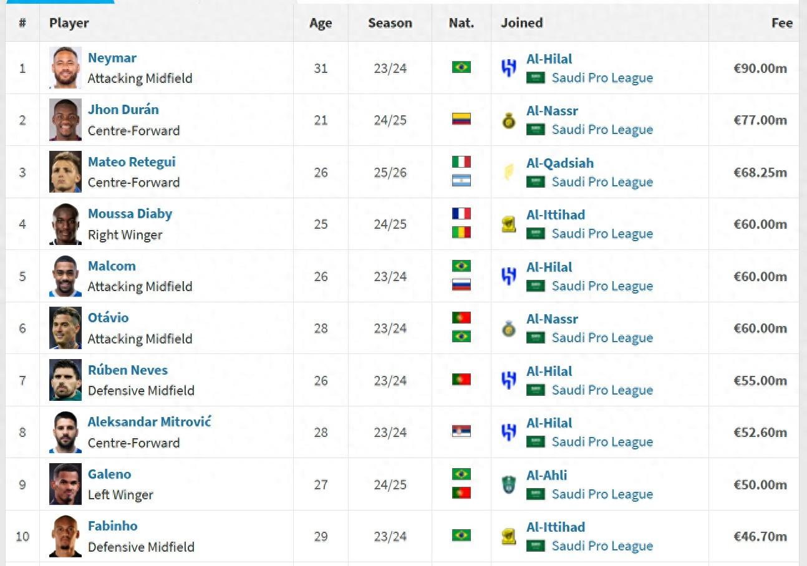The image size is (807, 566).
Task: Click the Saudi flag in Fabinho's league line
Action: point(536,546)
